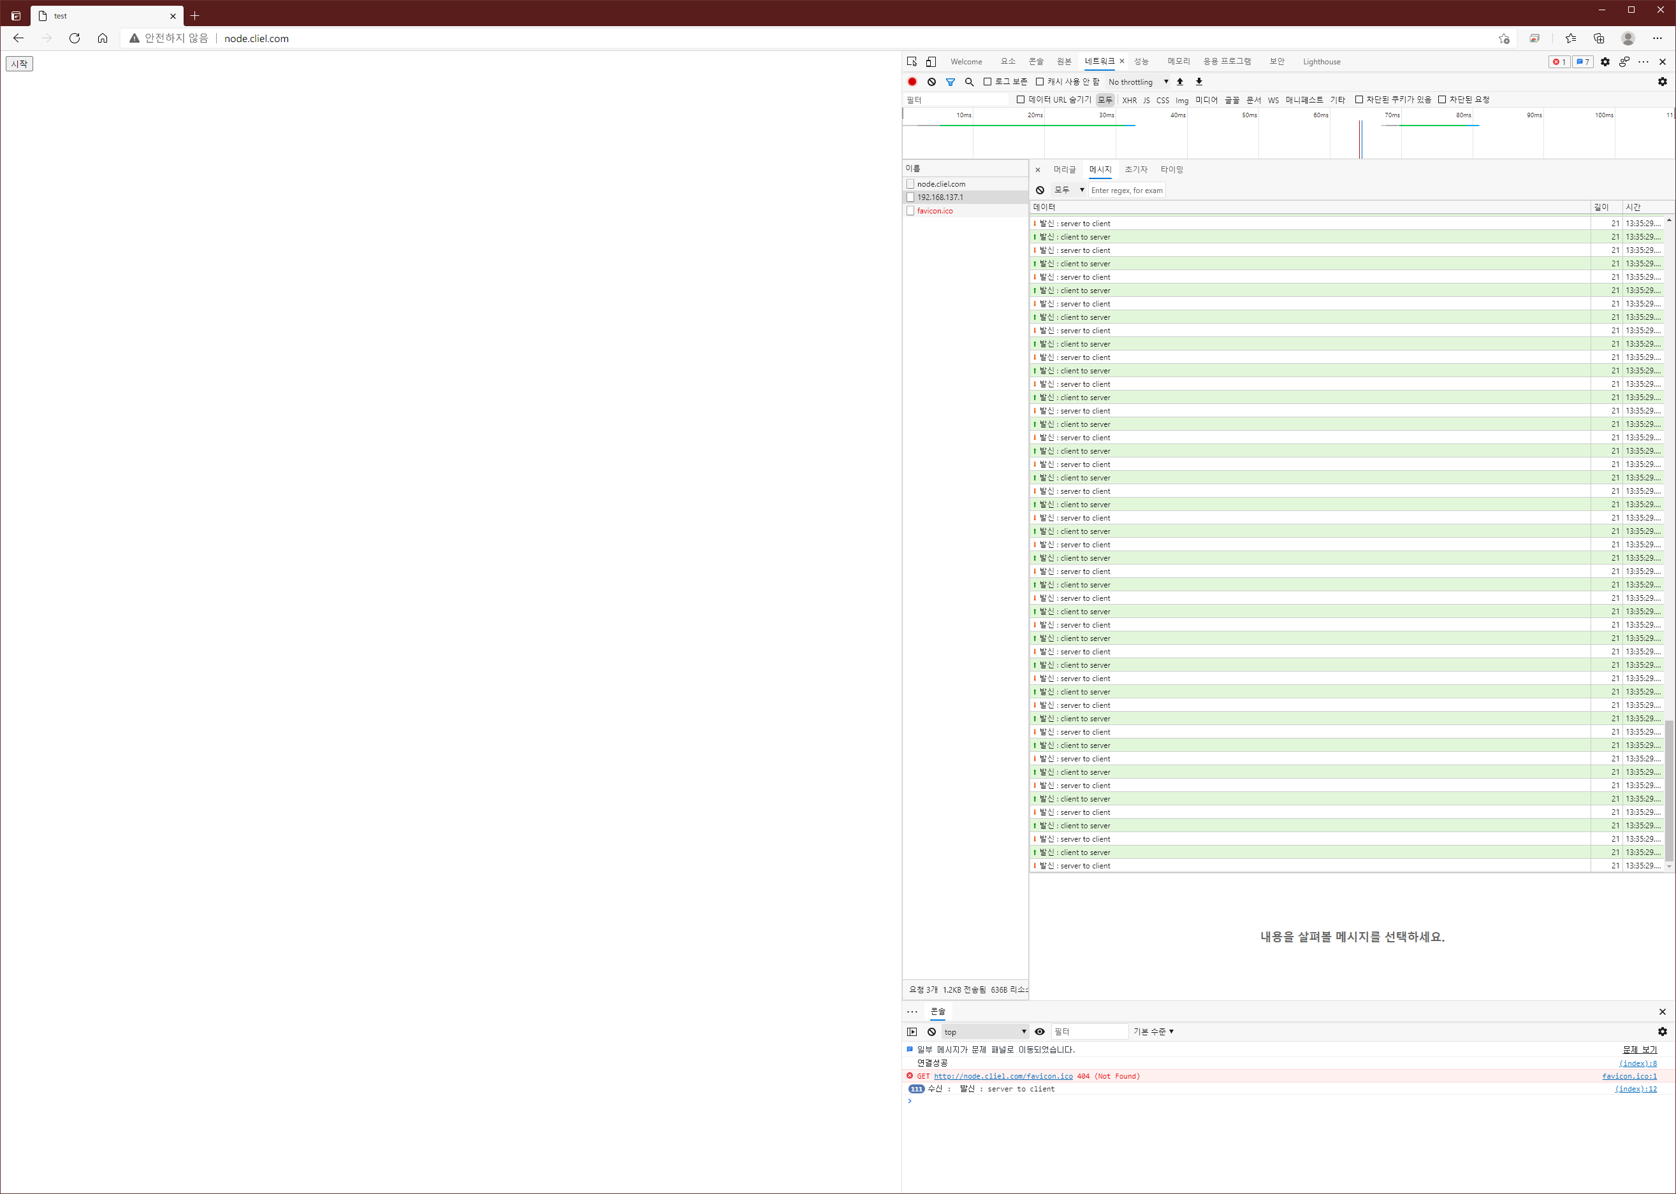Expand the 모두 message type dropdown

[x=1069, y=190]
